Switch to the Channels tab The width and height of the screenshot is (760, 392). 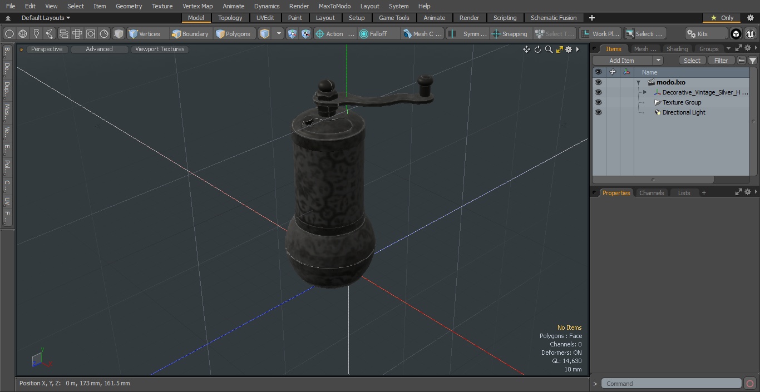click(x=652, y=193)
